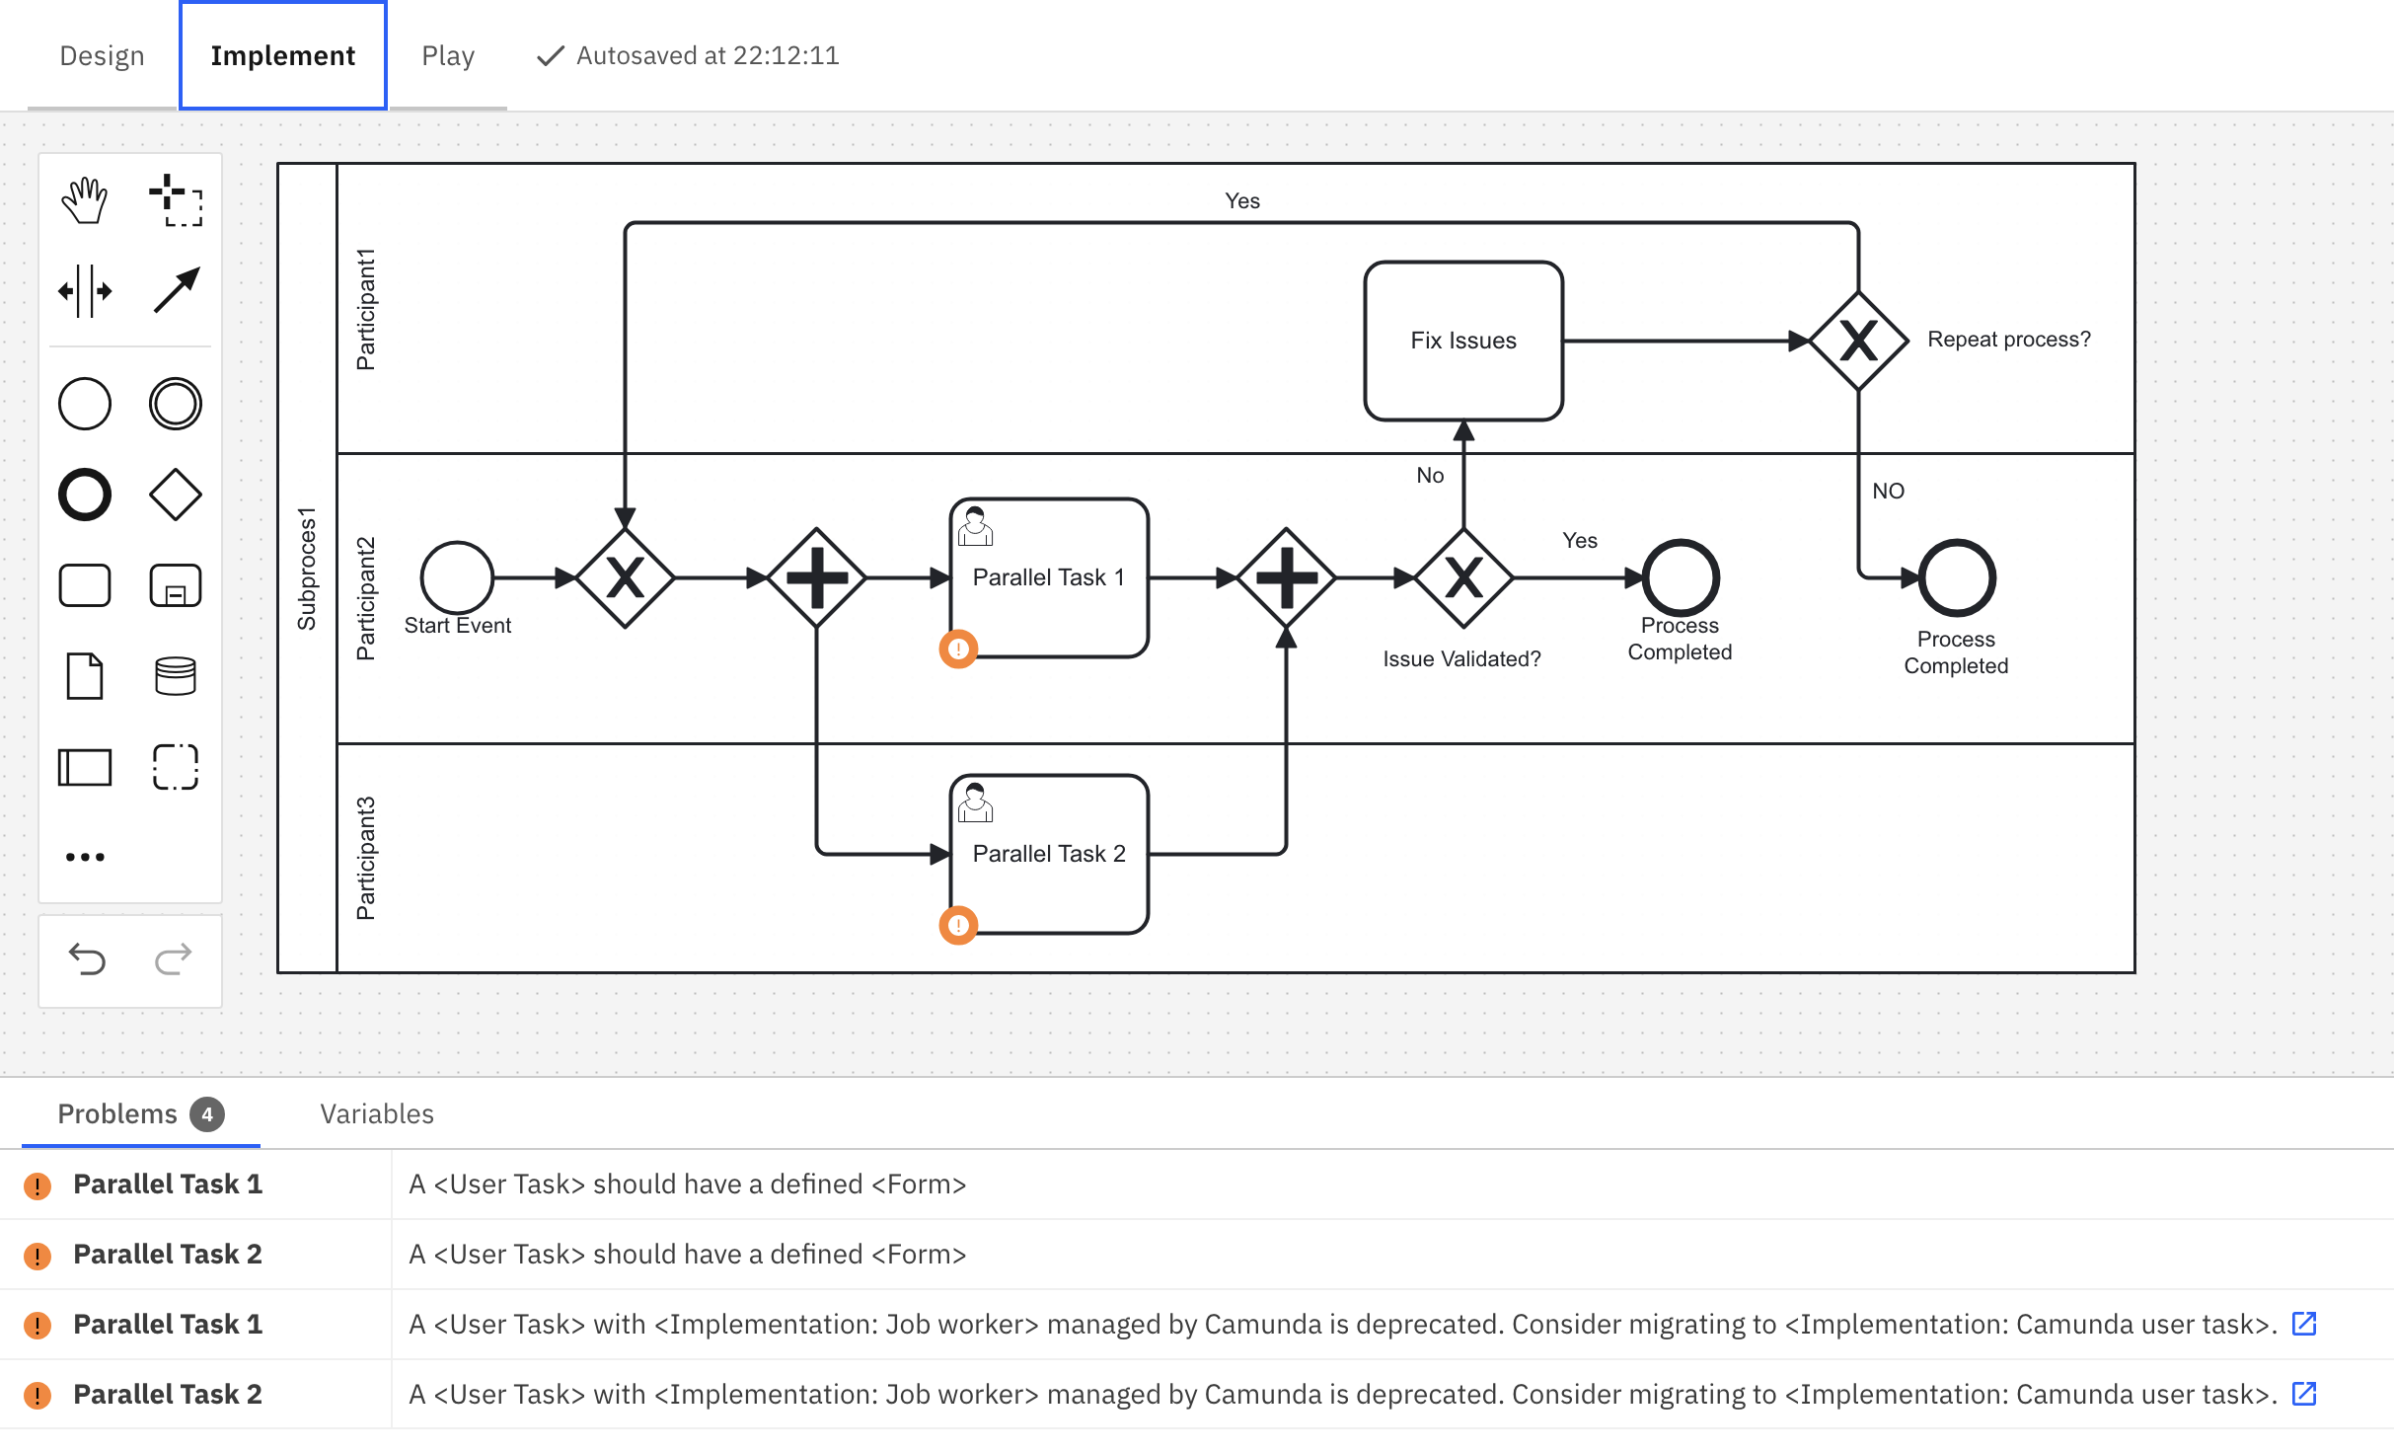Select the Issue Validated? exclusive gateway
Screen dimensions: 2394x1453
(1464, 577)
